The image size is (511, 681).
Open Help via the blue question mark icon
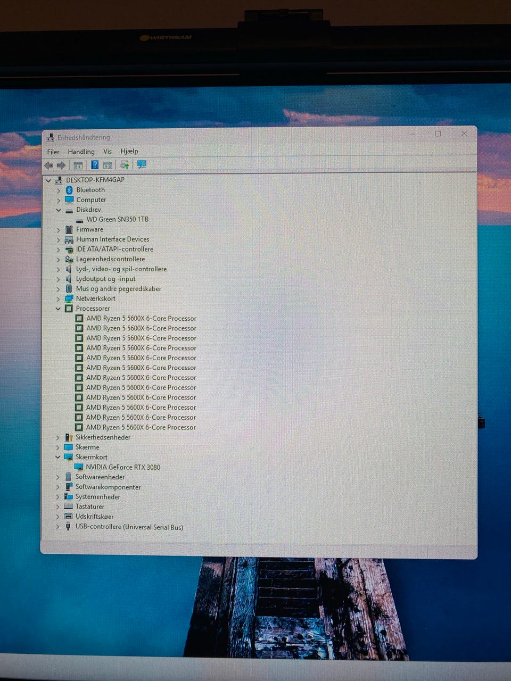pos(95,165)
